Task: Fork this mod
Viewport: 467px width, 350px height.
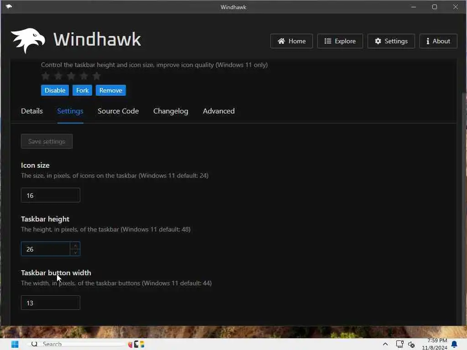Action: [82, 90]
